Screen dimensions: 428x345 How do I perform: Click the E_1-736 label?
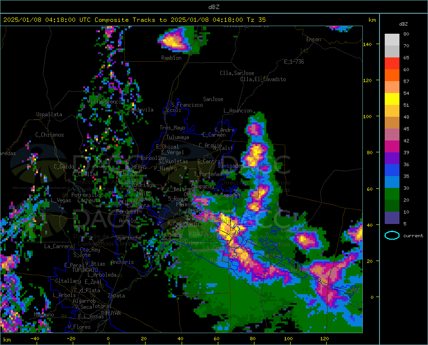tap(294, 62)
